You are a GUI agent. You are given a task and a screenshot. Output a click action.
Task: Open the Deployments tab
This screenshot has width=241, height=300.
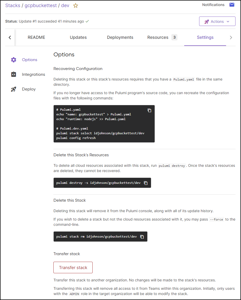pos(120,37)
